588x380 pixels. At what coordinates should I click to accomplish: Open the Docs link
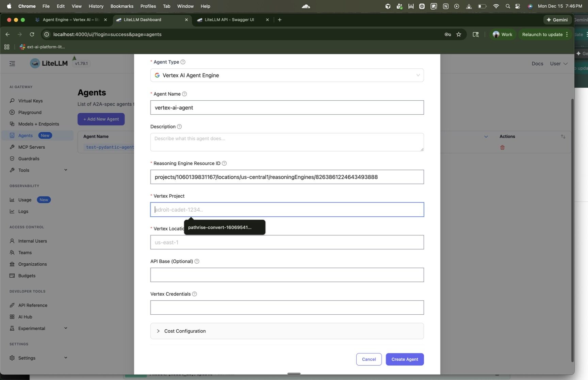pos(537,64)
